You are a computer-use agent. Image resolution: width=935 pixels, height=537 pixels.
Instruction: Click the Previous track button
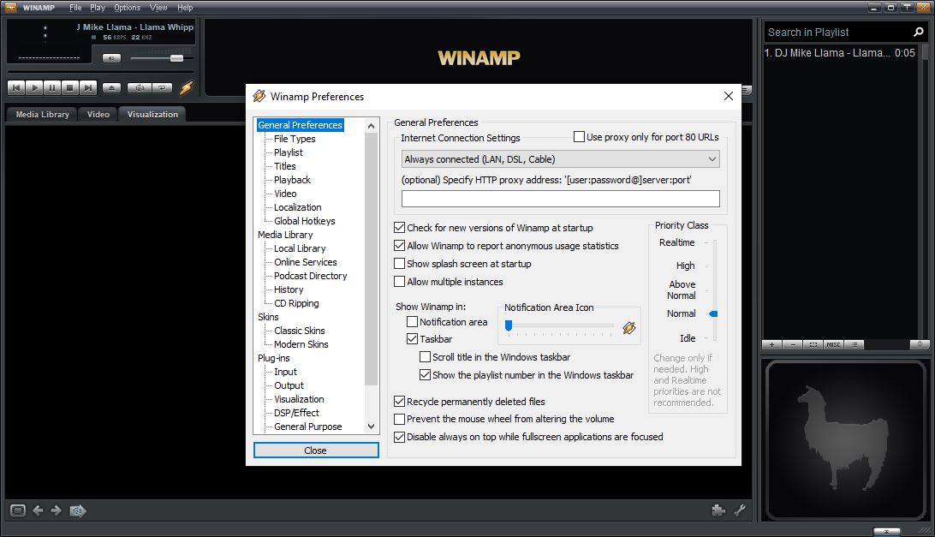(16, 87)
